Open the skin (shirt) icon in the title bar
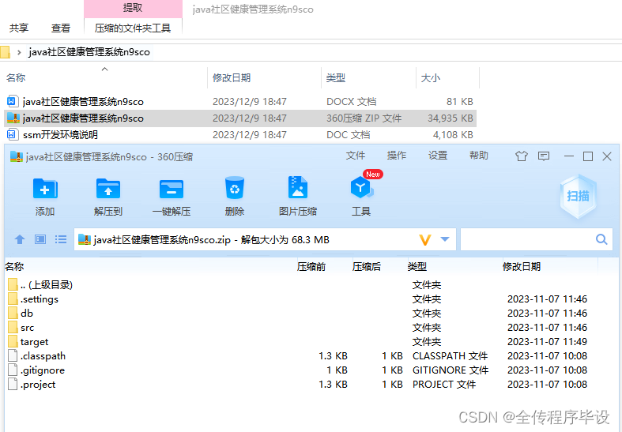 [x=522, y=156]
